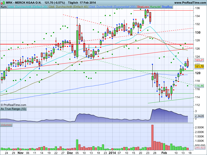Click the Feb label on time axis
Screen dimensions: 207x155
[x=164, y=153]
